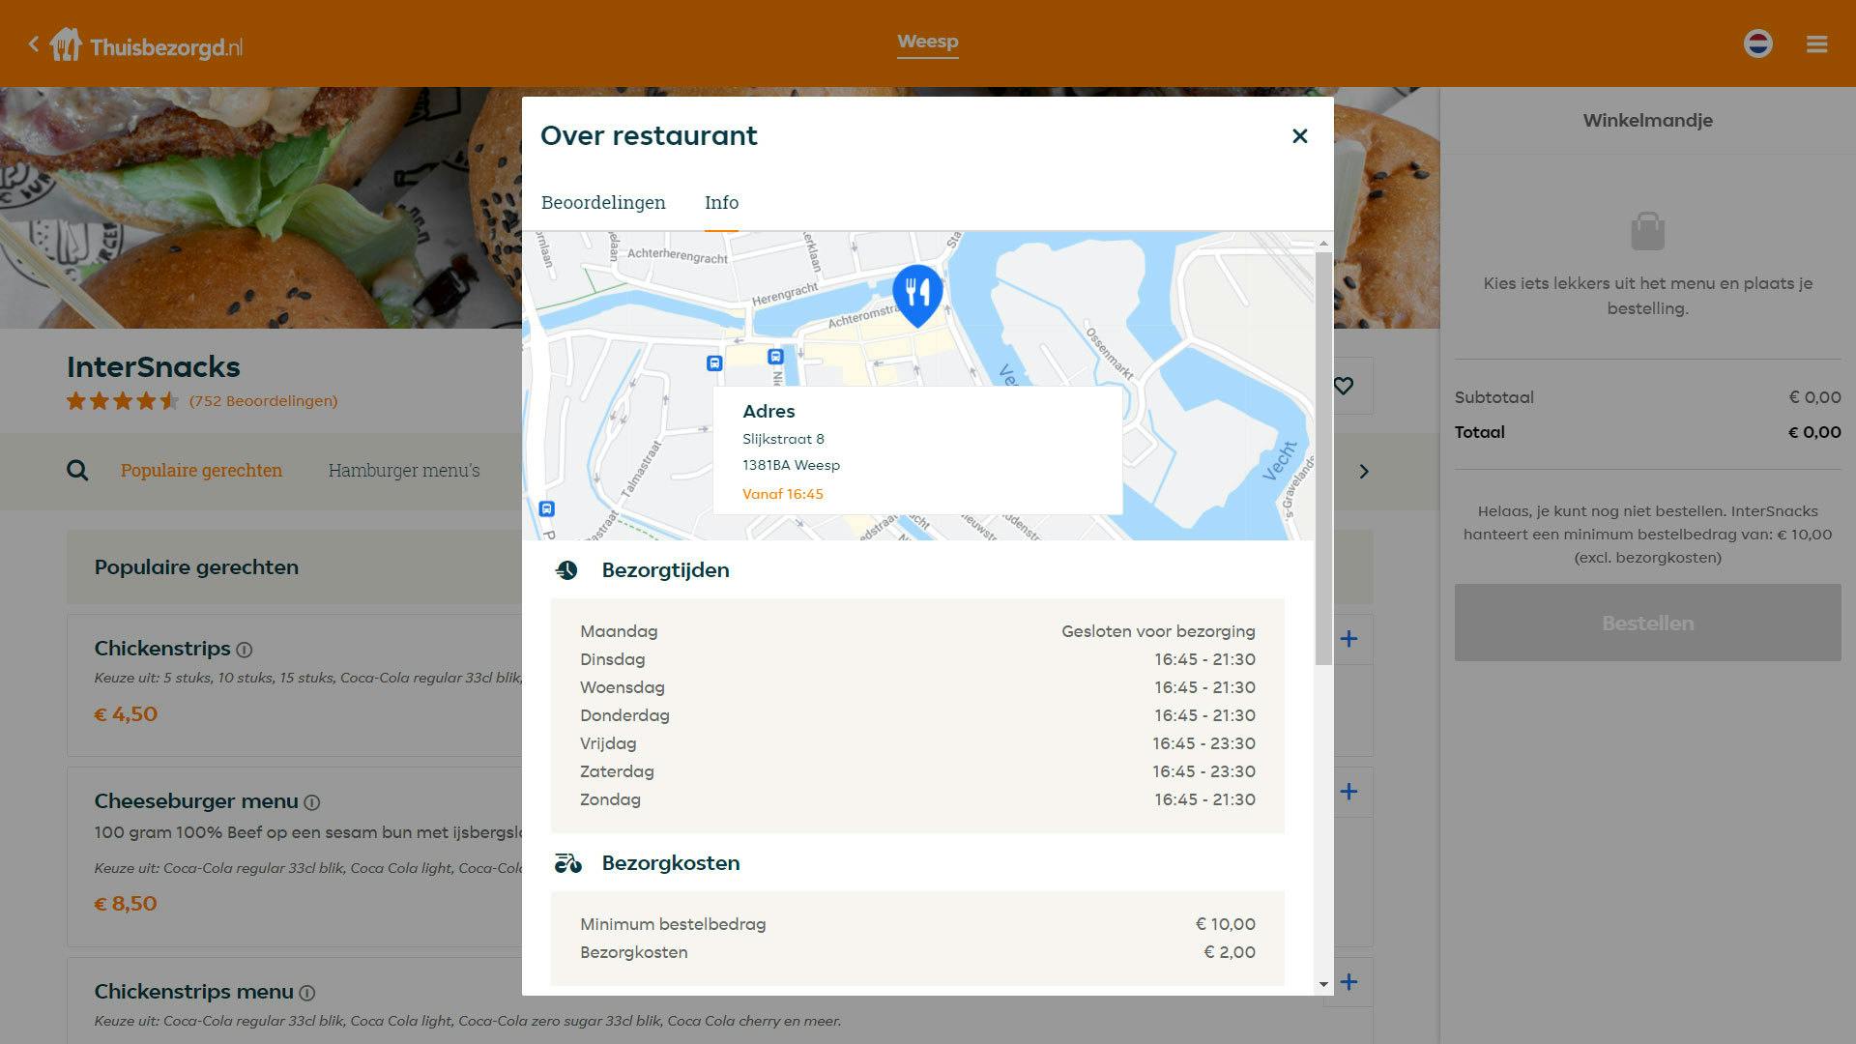Click the heart favorite icon

click(x=1344, y=386)
